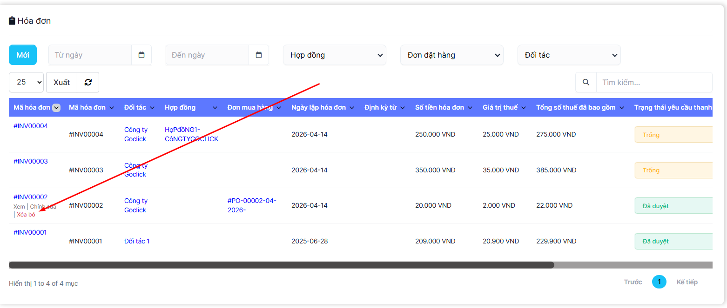727x308 pixels.
Task: Sort by 'Ngày lập hóa đơn' column chevron
Action: pos(351,108)
